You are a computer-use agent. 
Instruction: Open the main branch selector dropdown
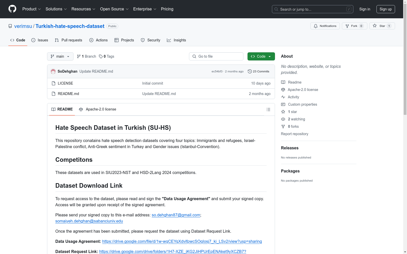tap(60, 56)
